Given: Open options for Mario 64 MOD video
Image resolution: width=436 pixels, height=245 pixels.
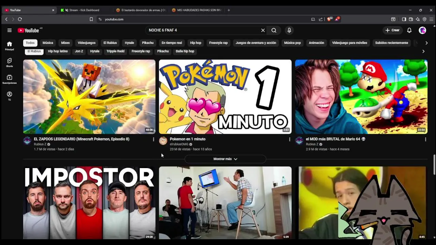Looking at the screenshot, I should pyautogui.click(x=425, y=140).
